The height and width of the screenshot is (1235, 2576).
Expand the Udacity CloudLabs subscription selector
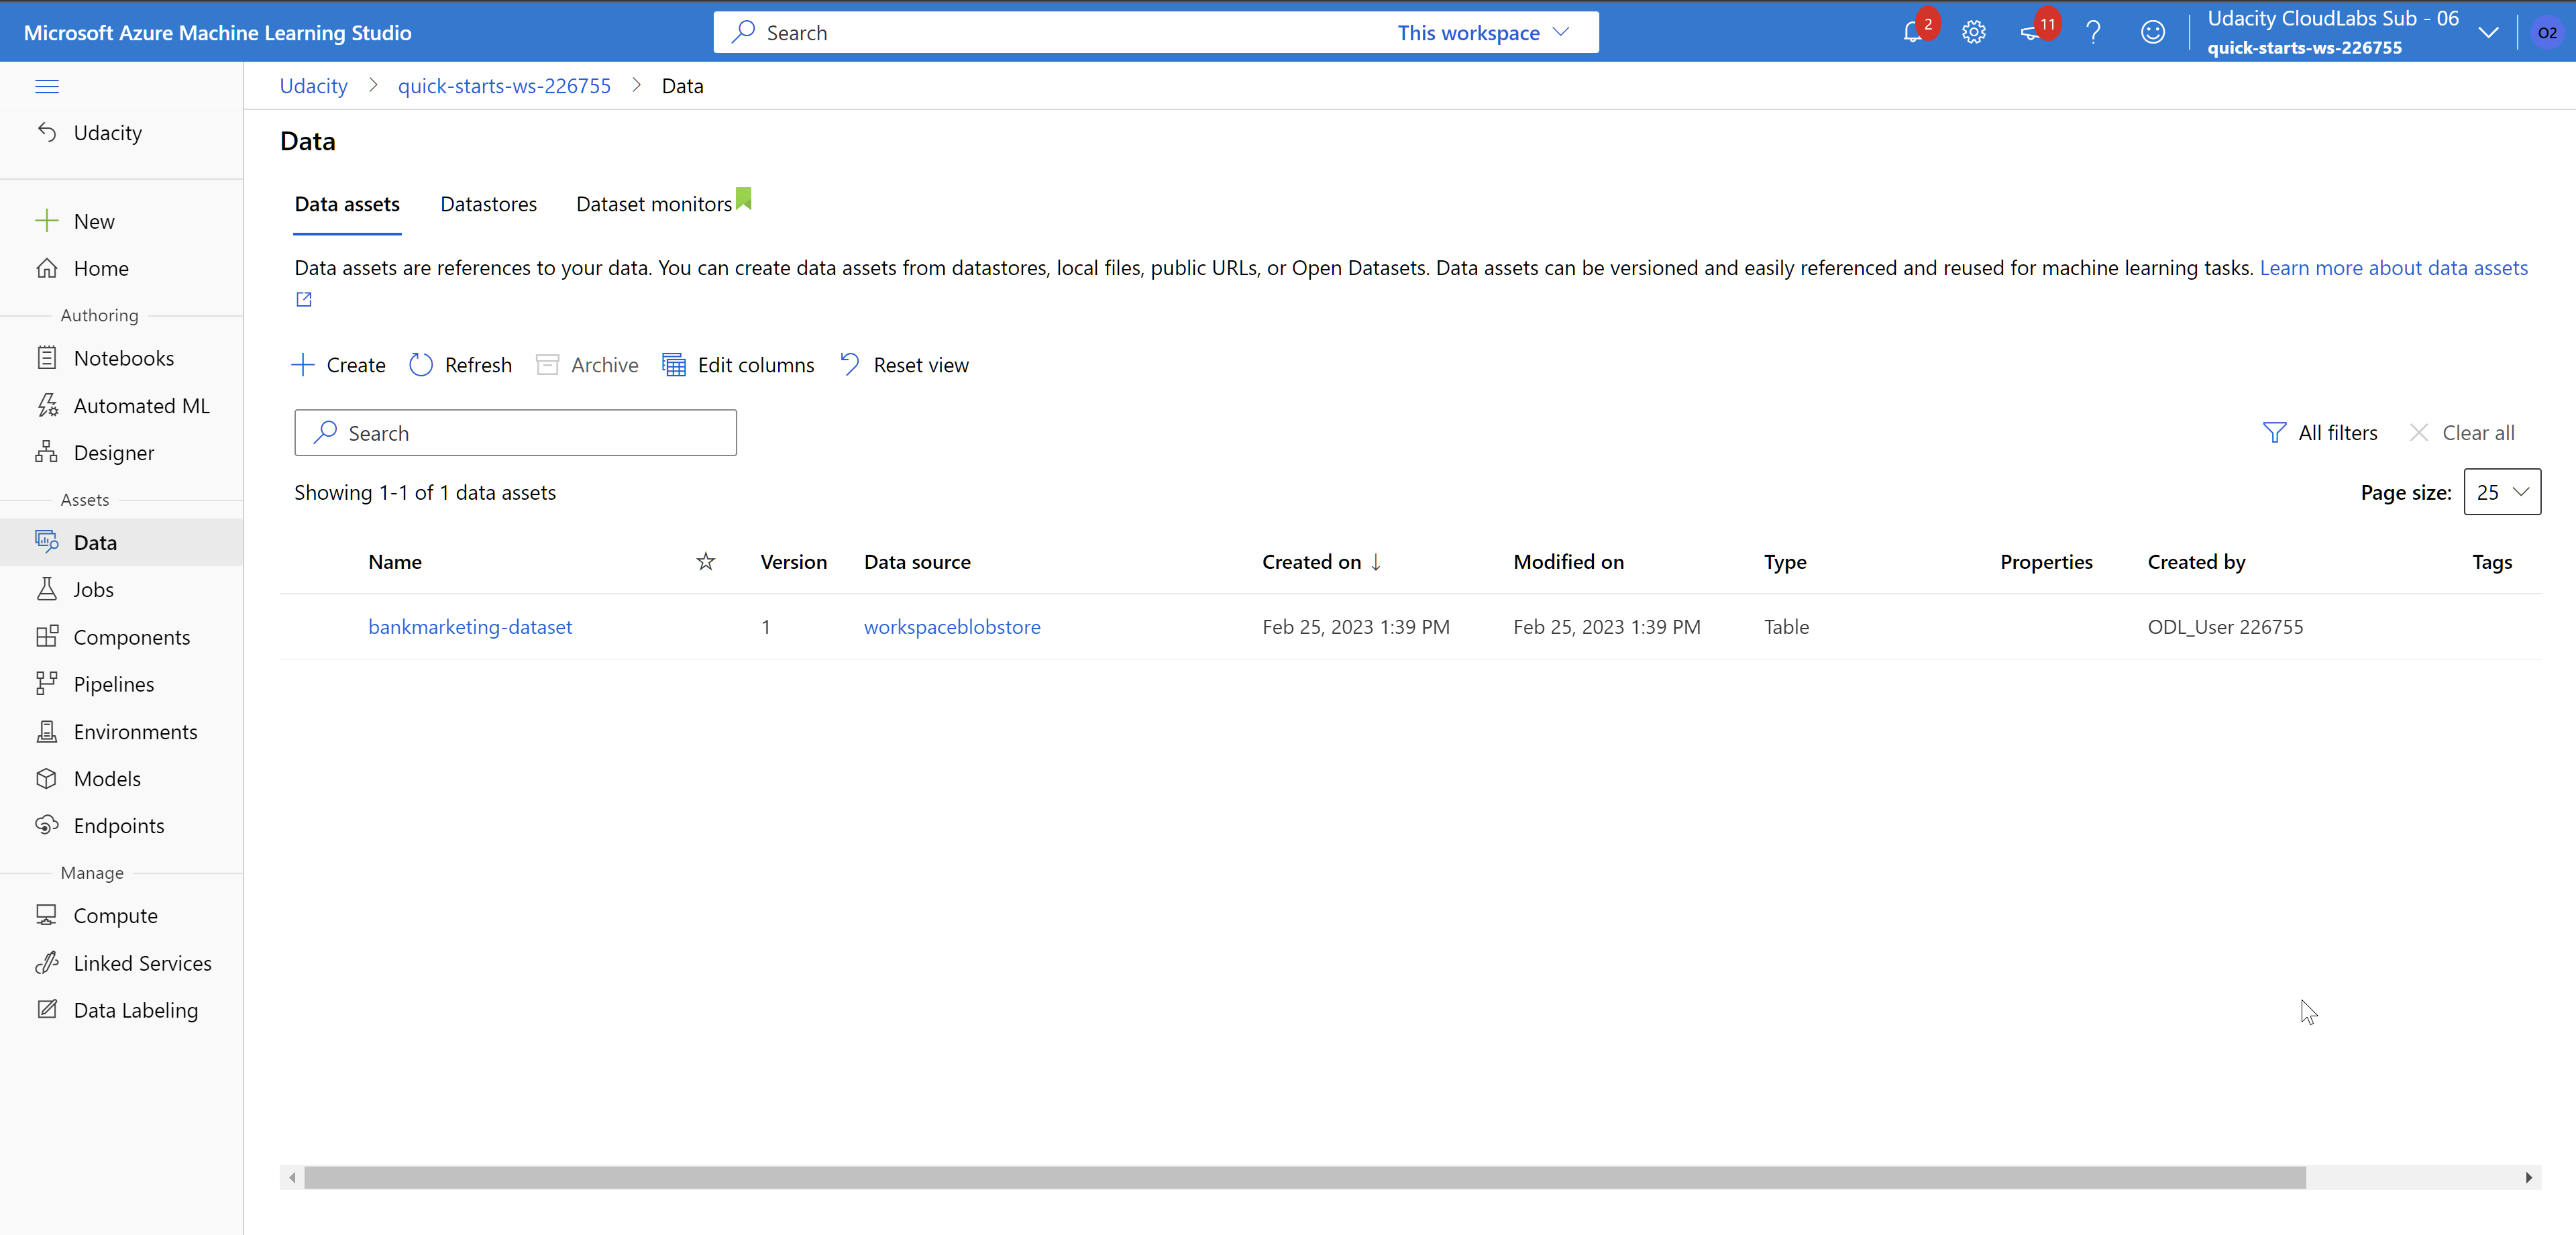(2489, 31)
